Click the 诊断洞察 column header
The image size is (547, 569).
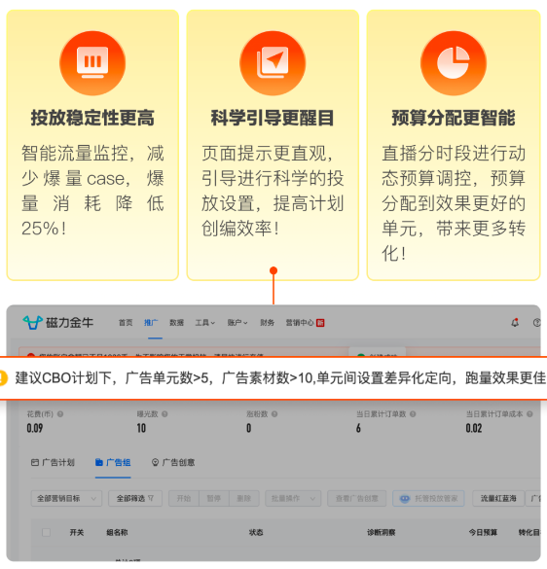pyautogui.click(x=381, y=532)
